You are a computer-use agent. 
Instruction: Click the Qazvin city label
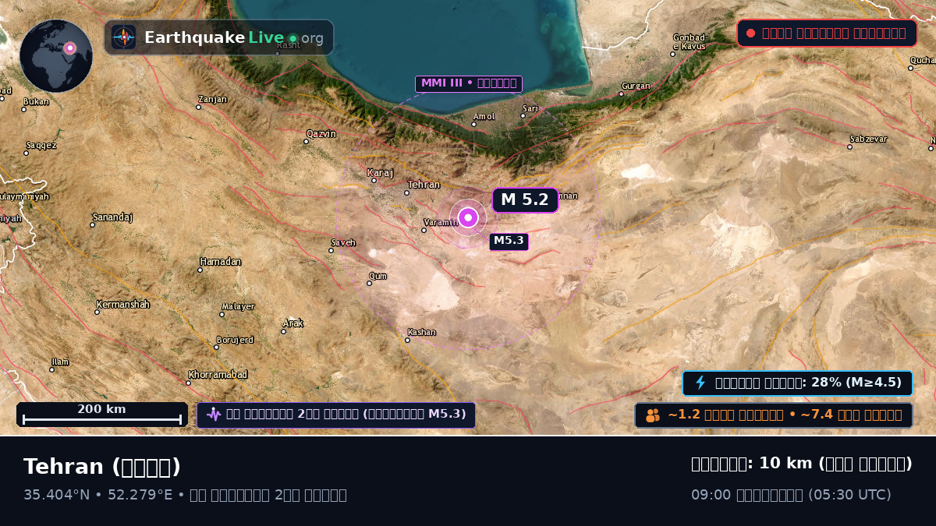pyautogui.click(x=321, y=134)
